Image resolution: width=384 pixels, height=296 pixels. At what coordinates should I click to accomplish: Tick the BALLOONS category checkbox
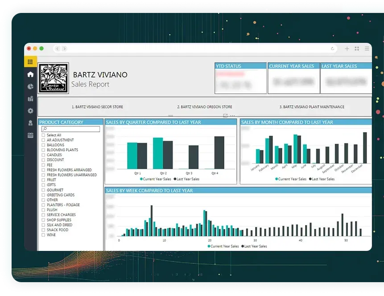tap(43, 145)
